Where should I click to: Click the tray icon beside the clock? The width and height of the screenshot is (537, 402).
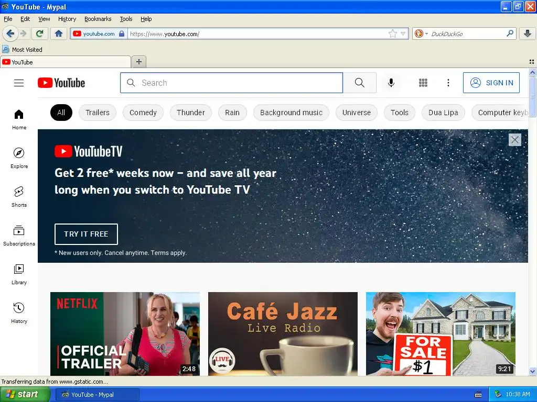498,395
